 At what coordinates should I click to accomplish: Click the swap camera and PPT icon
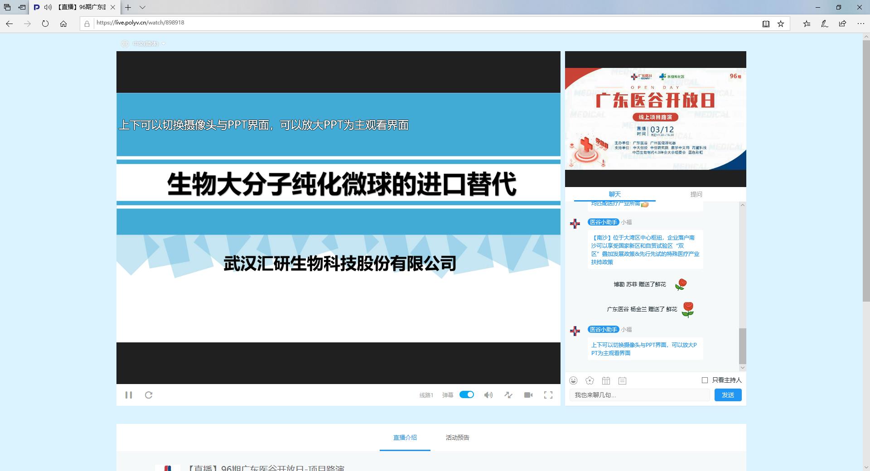point(508,395)
